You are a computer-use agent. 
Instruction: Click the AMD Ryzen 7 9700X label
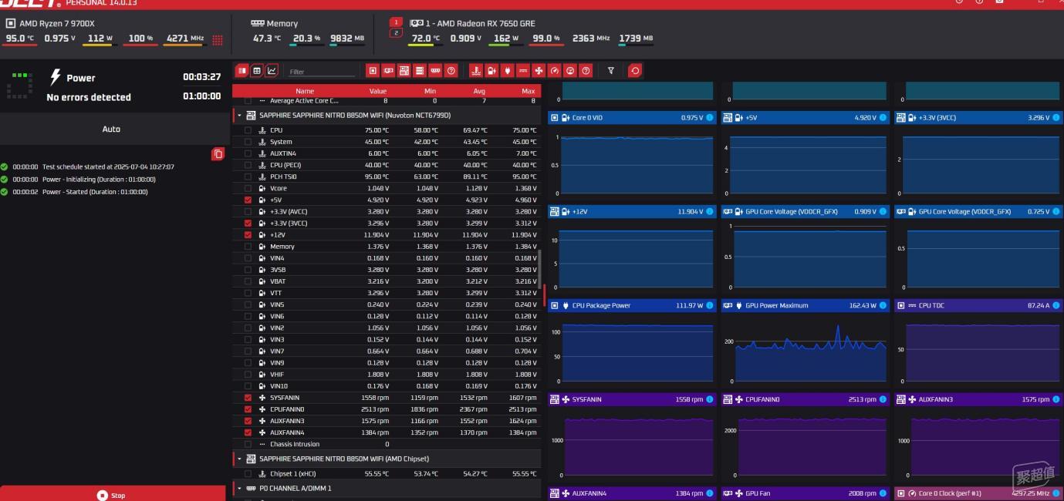pos(56,23)
